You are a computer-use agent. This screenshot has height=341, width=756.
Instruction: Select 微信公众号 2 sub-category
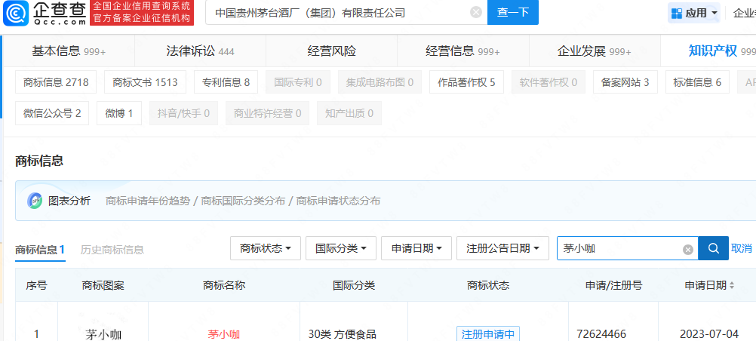(52, 113)
